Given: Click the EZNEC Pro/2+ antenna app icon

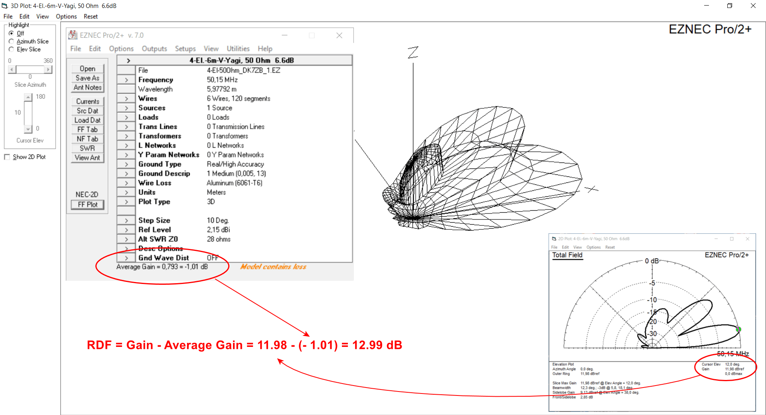Looking at the screenshot, I should point(73,35).
